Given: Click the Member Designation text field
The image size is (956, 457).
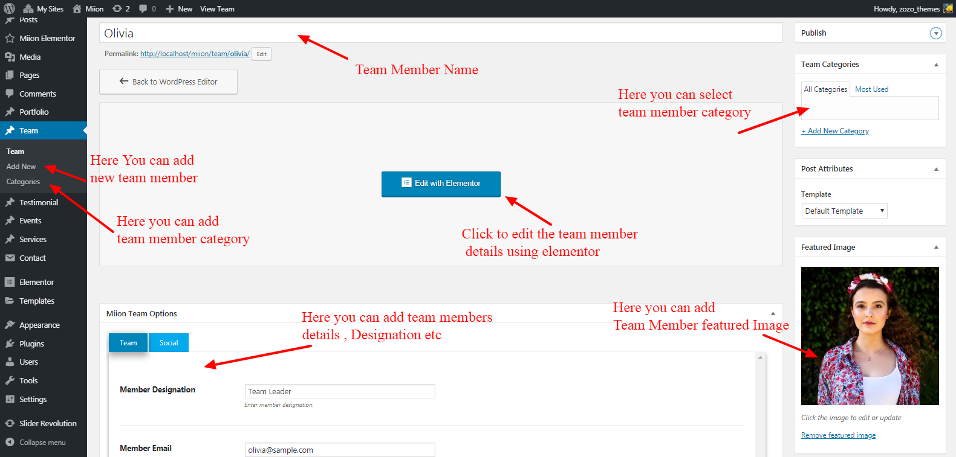Looking at the screenshot, I should (x=339, y=391).
